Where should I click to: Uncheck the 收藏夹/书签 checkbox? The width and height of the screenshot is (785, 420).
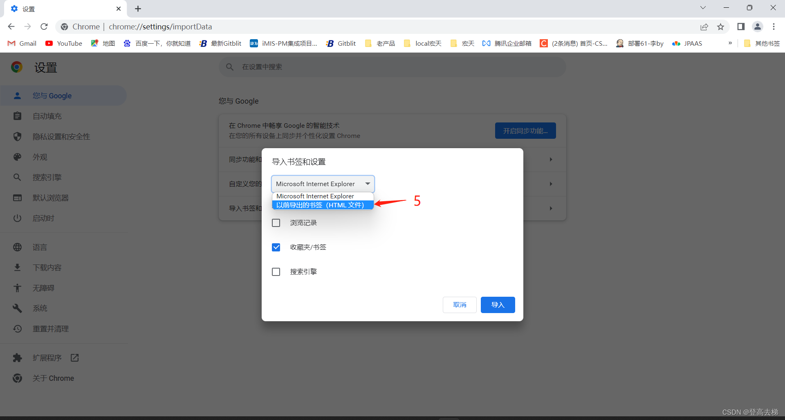(x=276, y=247)
